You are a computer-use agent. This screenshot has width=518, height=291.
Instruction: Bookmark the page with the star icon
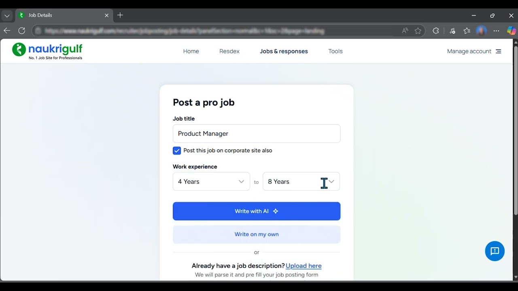tap(418, 31)
